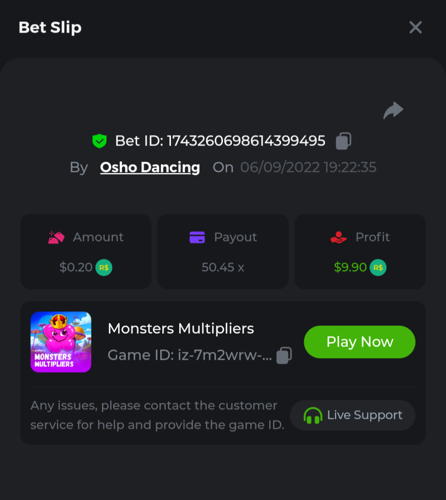Copy the Bet ID number
The height and width of the screenshot is (500, 446).
point(344,141)
